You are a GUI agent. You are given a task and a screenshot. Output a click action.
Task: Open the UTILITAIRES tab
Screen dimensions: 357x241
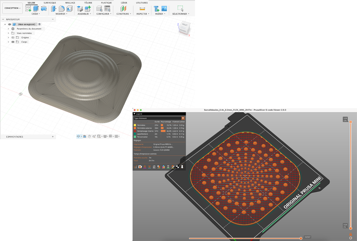coord(142,3)
